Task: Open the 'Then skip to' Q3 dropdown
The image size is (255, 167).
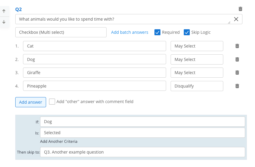Action: tap(142, 152)
